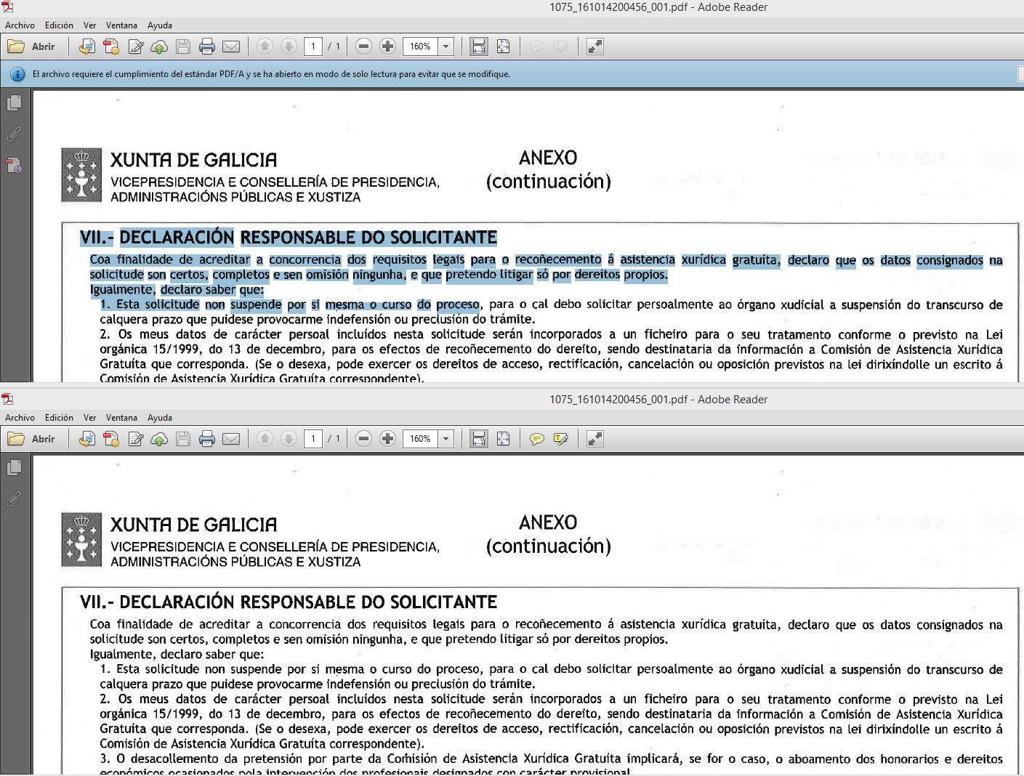Open the Ayuda menu in the upper window
The width and height of the screenshot is (1024, 776).
(160, 25)
